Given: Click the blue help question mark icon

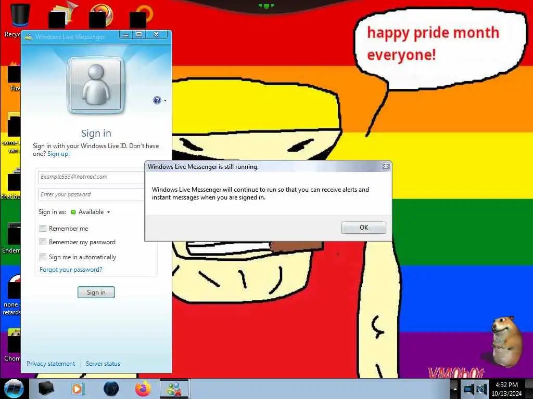Looking at the screenshot, I should [157, 100].
